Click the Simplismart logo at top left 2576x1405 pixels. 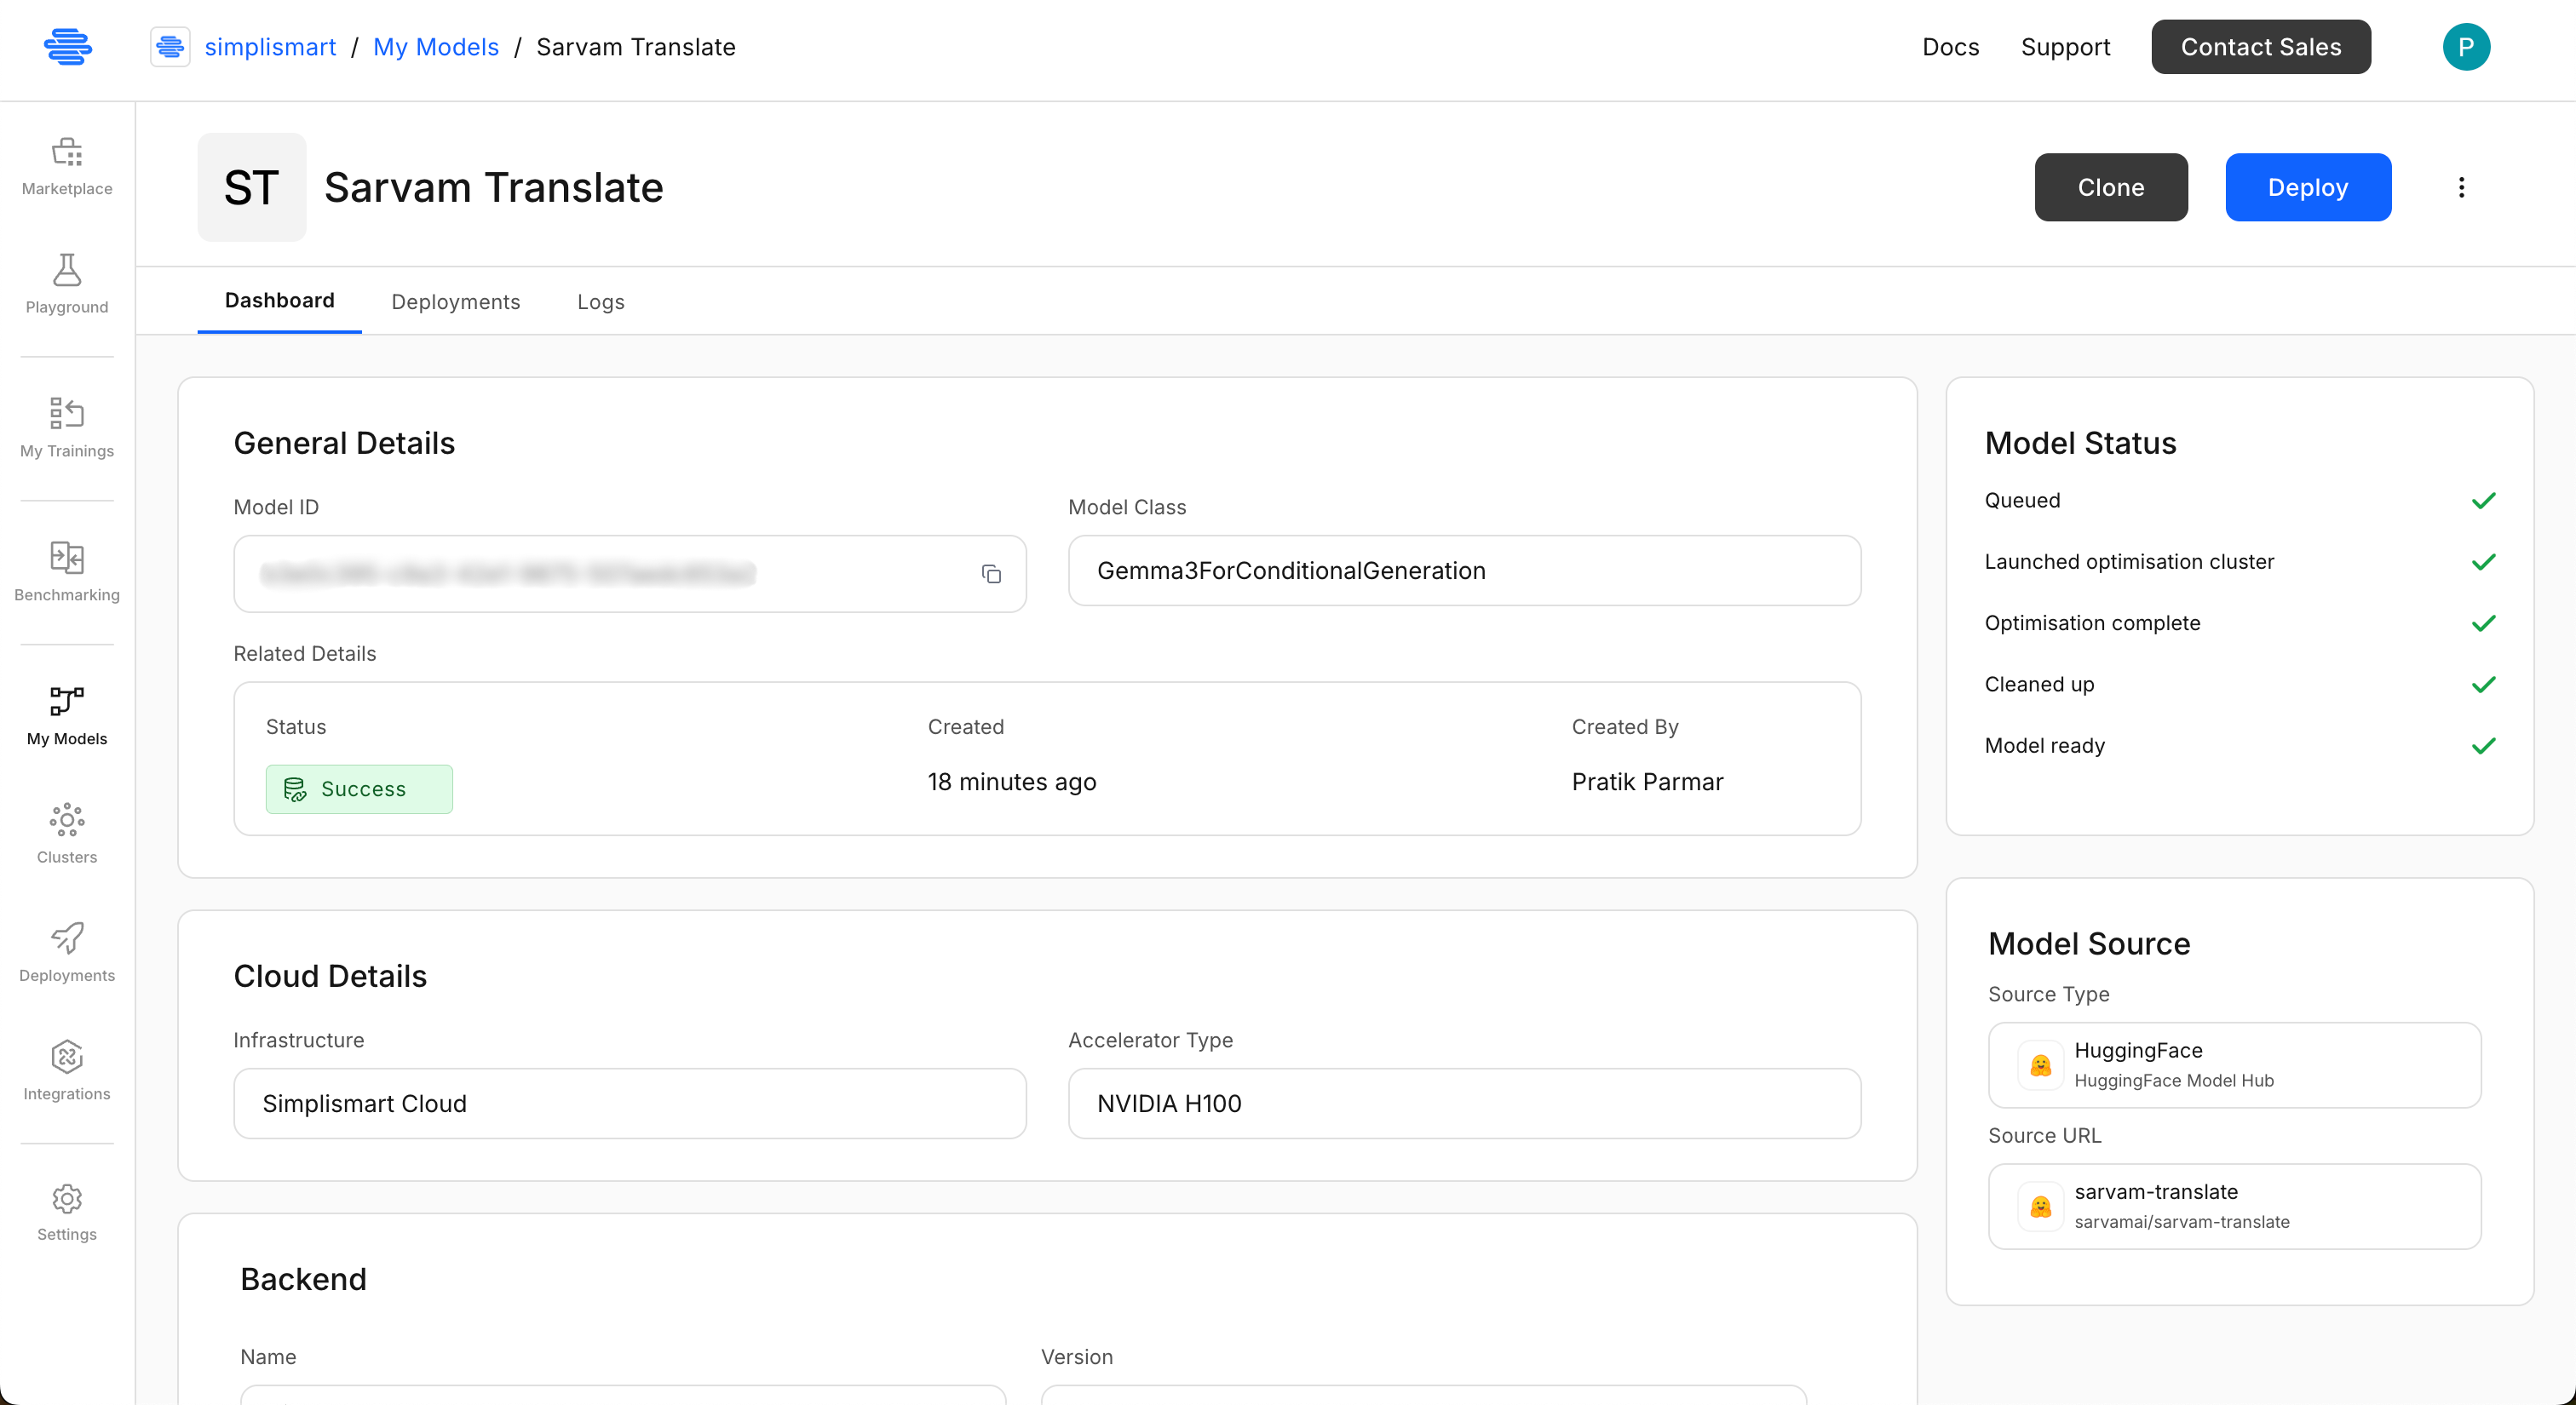(x=68, y=47)
